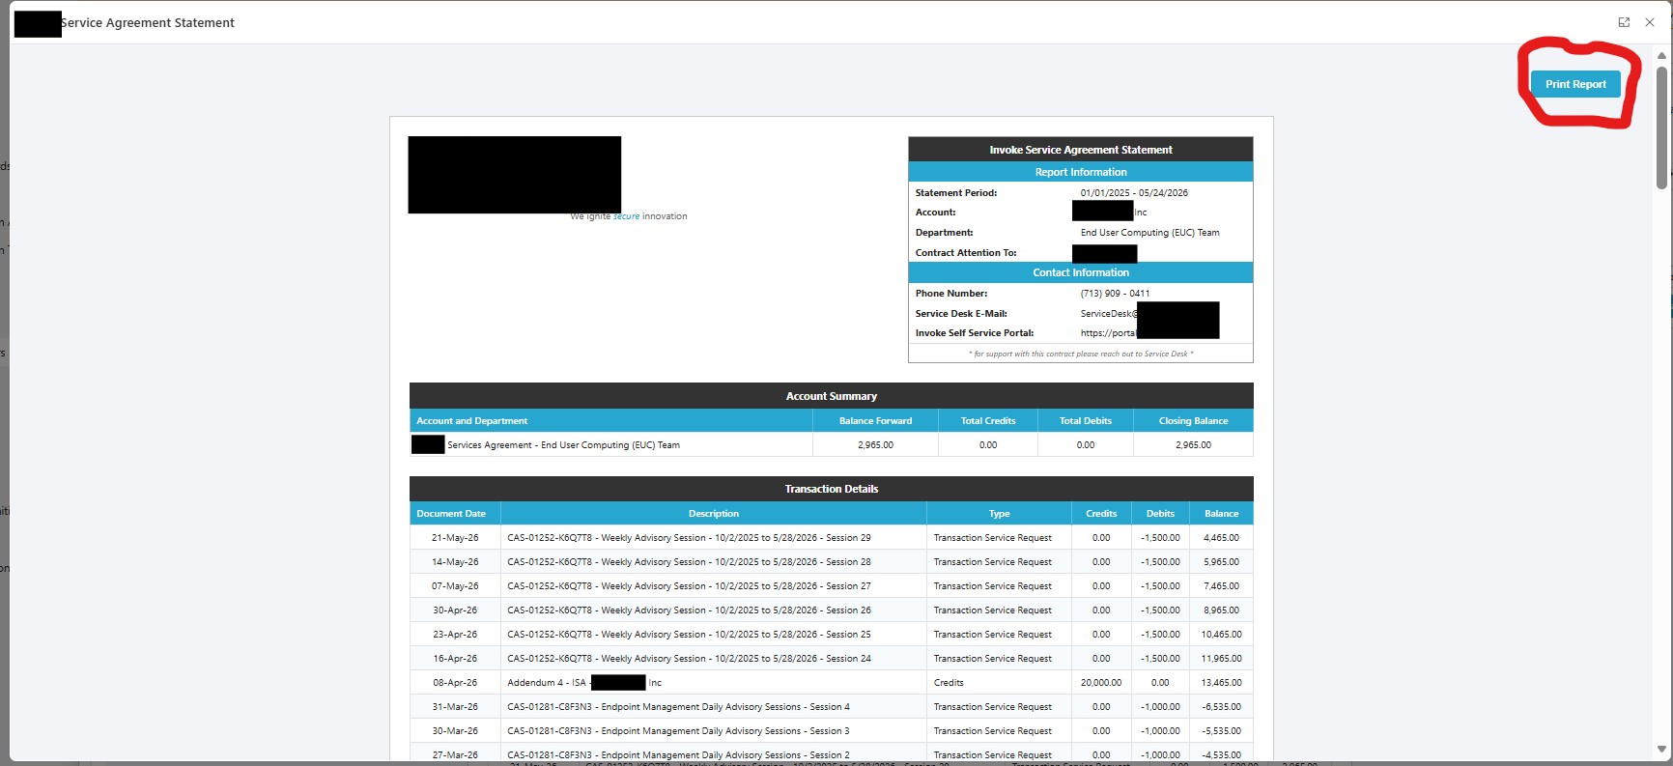Screen dimensions: 1673x766
Task: Click the 31-Mar-26 date cell
Action: pos(454,707)
